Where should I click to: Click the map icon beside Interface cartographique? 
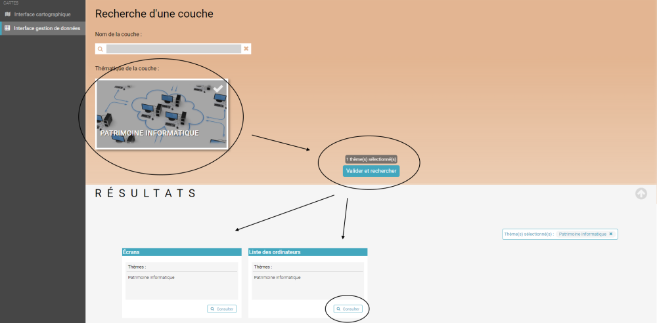point(7,14)
